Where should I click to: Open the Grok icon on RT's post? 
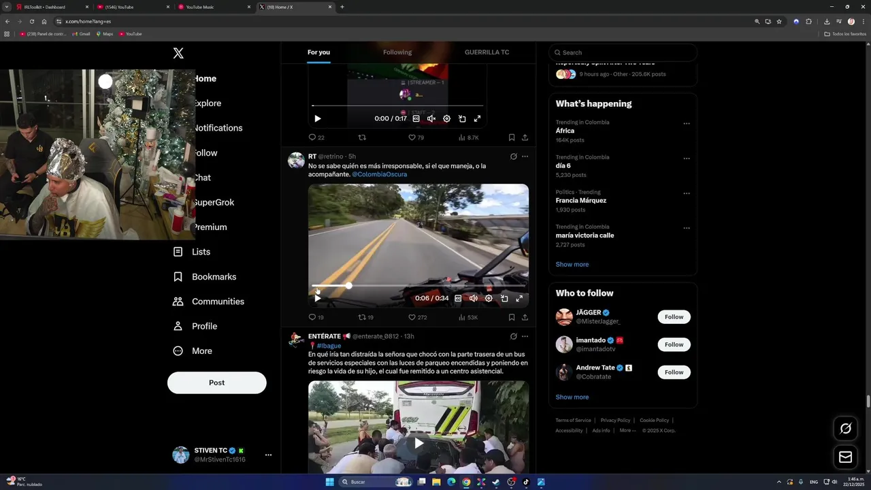tap(513, 157)
